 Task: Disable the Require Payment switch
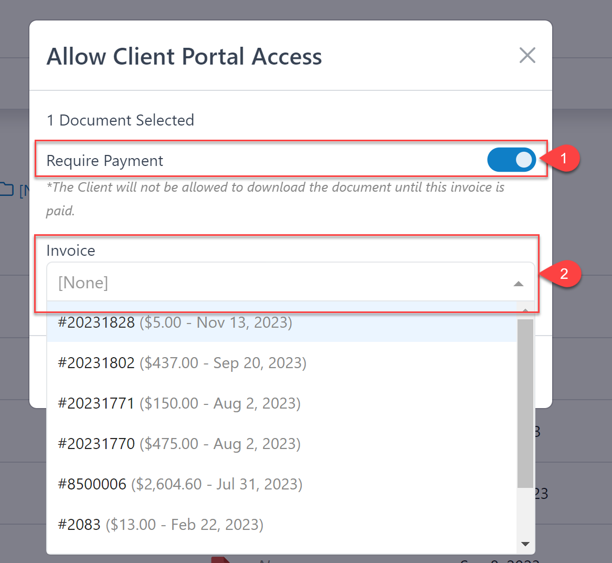[x=512, y=160]
